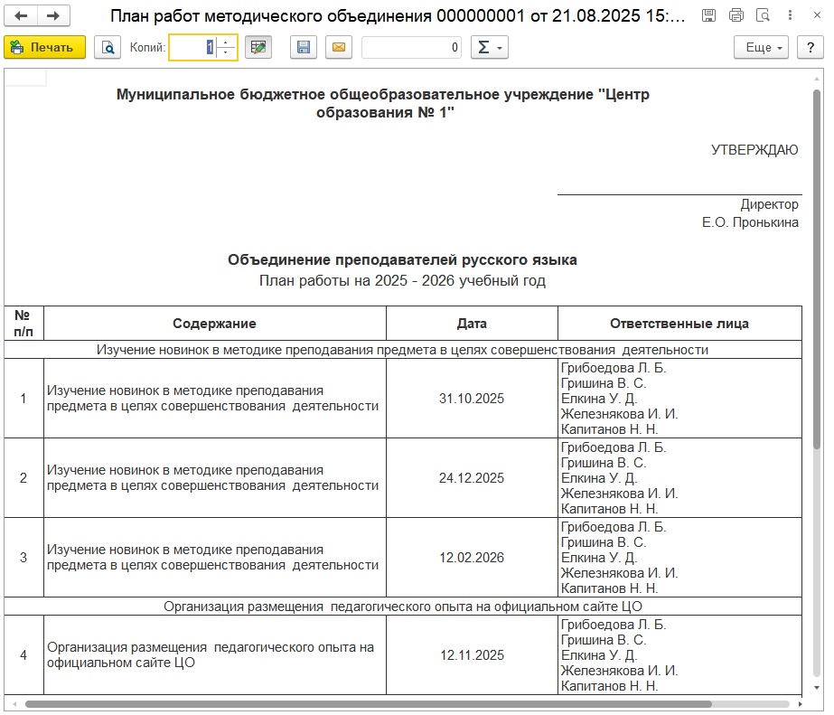The image size is (834, 715).
Task: Increase copies with the up stepper arrow
Action: pyautogui.click(x=226, y=42)
